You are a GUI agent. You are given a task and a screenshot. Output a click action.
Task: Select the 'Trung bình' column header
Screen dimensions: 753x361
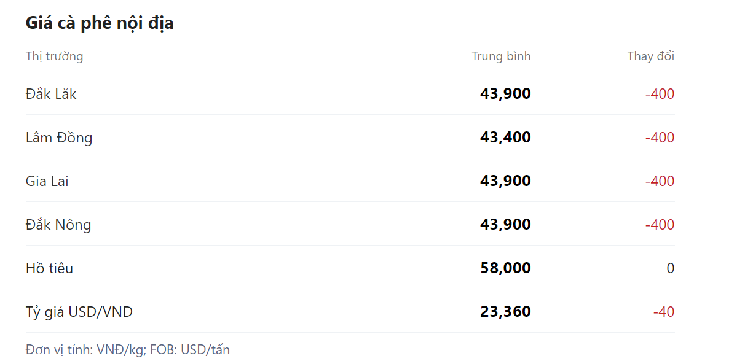[501, 56]
